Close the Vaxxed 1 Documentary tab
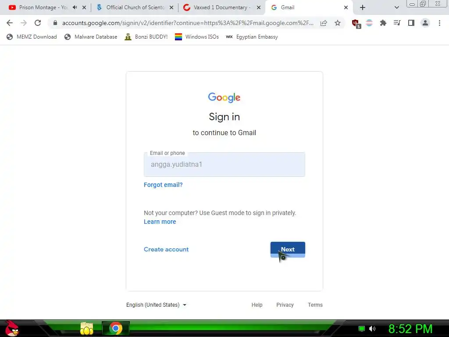The image size is (449, 337). (259, 7)
